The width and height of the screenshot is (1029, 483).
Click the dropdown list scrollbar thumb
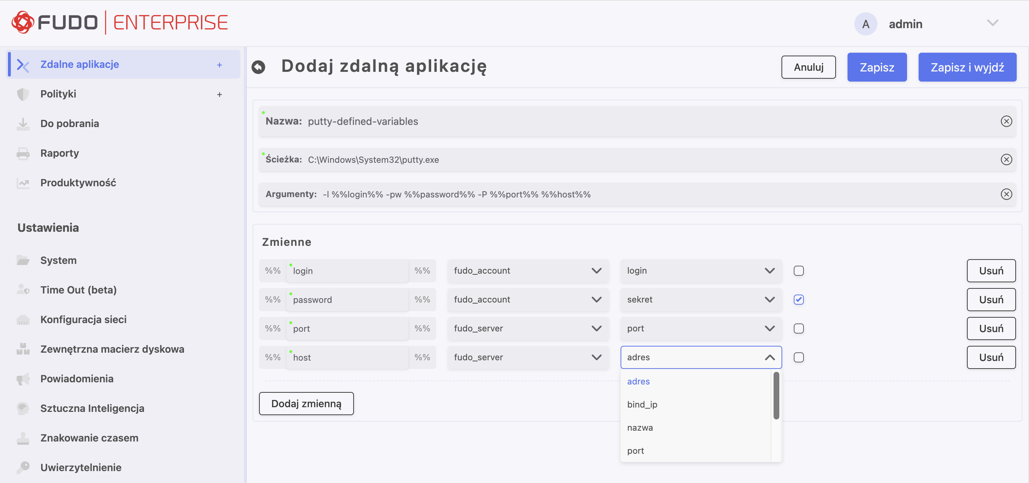pyautogui.click(x=776, y=395)
